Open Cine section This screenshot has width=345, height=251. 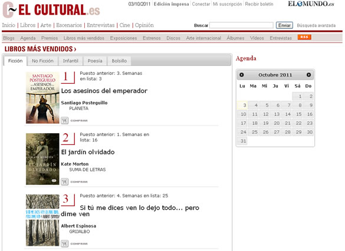click(x=125, y=25)
